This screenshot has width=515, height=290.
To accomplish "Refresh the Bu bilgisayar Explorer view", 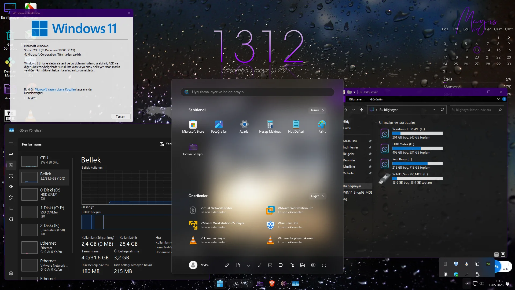I will point(442,110).
